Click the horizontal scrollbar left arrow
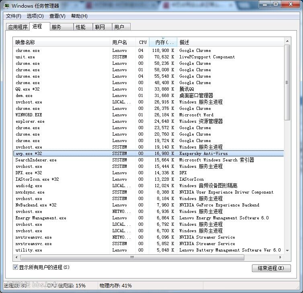 click(x=16, y=257)
